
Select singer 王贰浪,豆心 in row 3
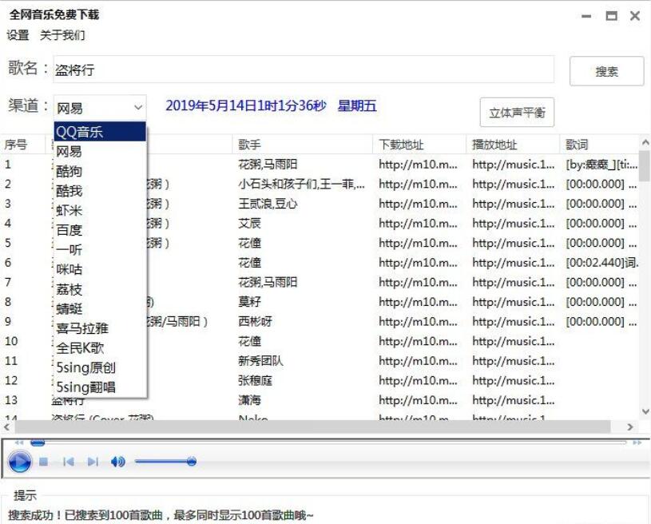point(268,204)
